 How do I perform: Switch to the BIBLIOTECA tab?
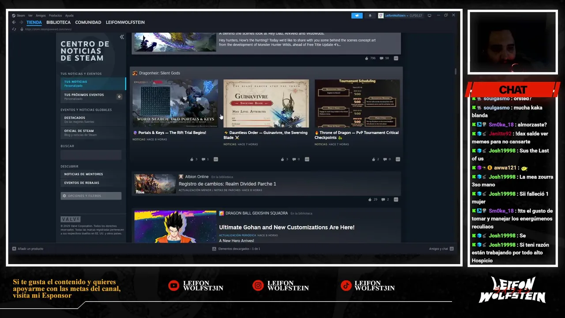pyautogui.click(x=58, y=23)
